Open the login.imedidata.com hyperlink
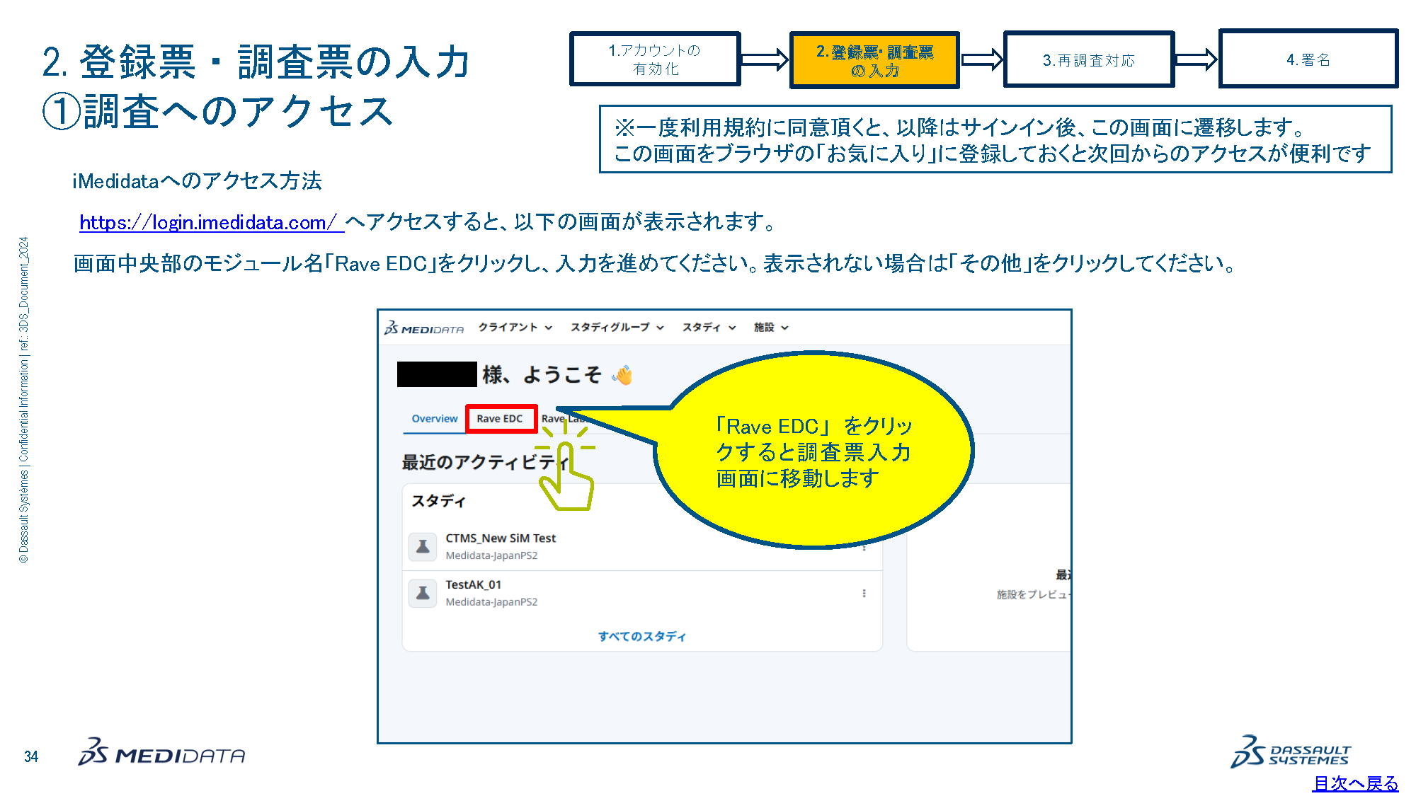This screenshot has width=1416, height=796. coord(211,222)
